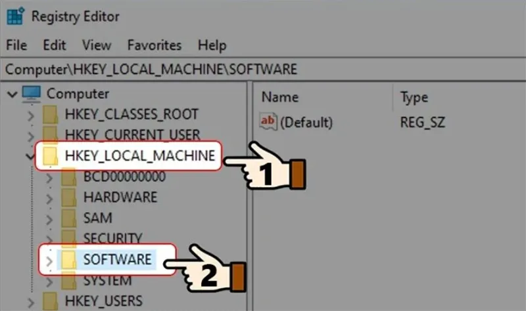The height and width of the screenshot is (311, 526).
Task: Click the BCD00000000 folder icon
Action: tap(69, 177)
